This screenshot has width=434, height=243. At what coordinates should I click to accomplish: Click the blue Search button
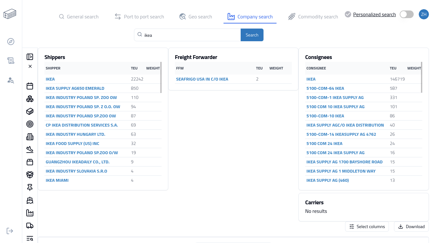[252, 35]
